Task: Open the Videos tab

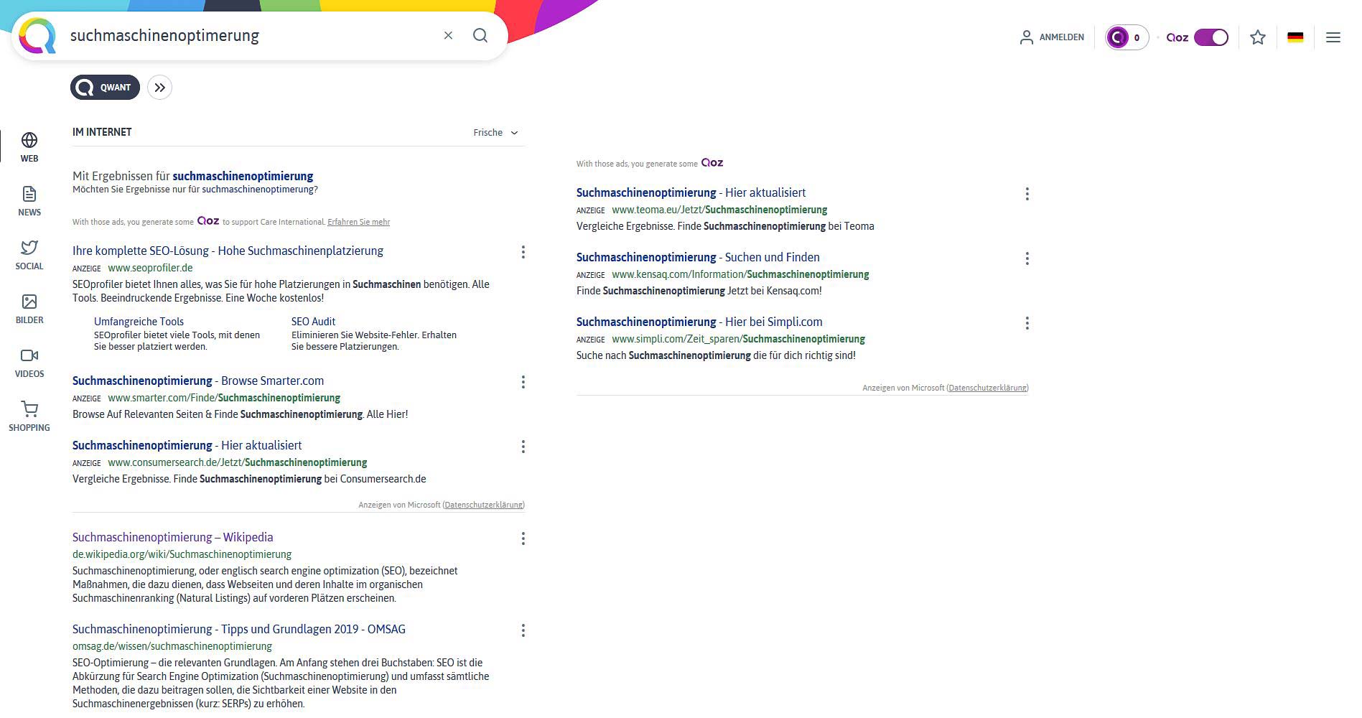Action: (29, 363)
